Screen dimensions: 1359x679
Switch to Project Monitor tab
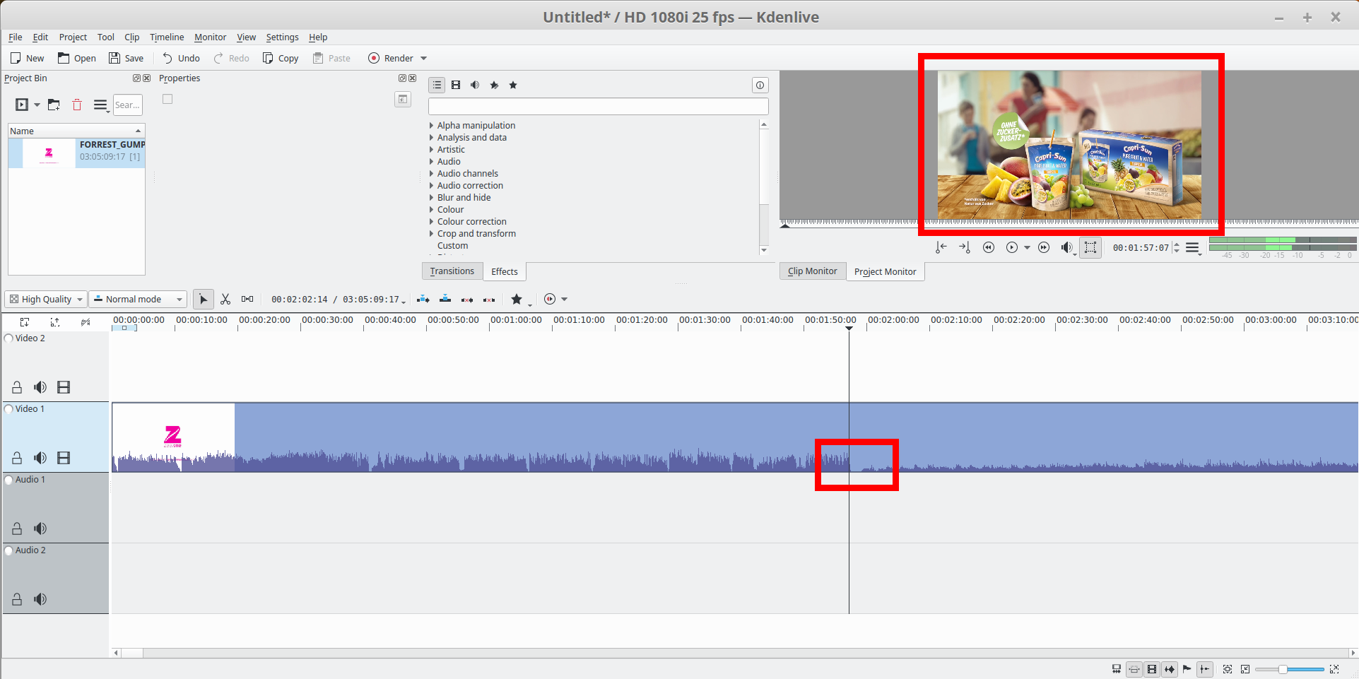click(885, 272)
